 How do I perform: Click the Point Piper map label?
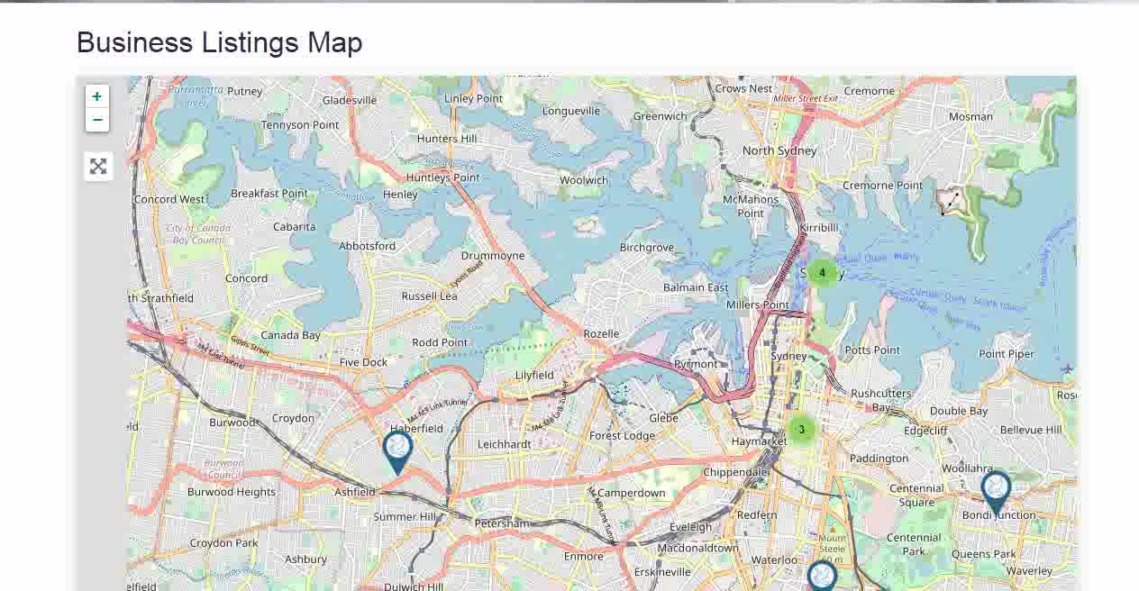coord(1007,354)
